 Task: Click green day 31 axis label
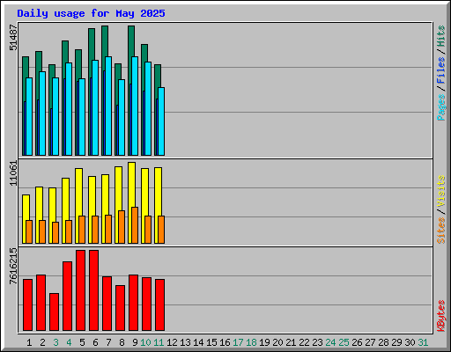(x=423, y=342)
